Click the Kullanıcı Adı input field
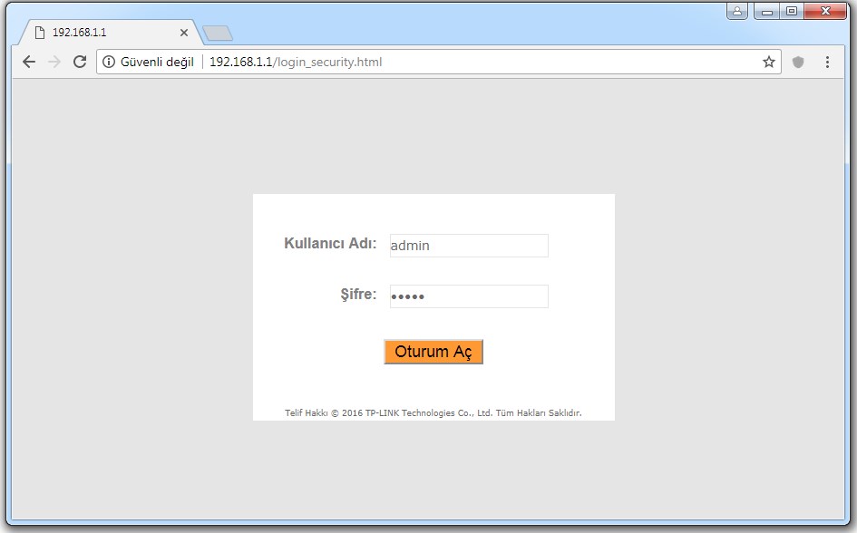This screenshot has width=857, height=533. [469, 246]
